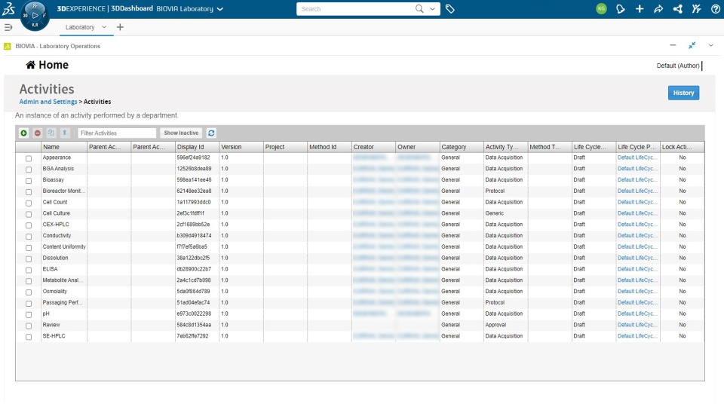Click the magnifier search icon
Screen dimensions: 724x407
coord(419,9)
